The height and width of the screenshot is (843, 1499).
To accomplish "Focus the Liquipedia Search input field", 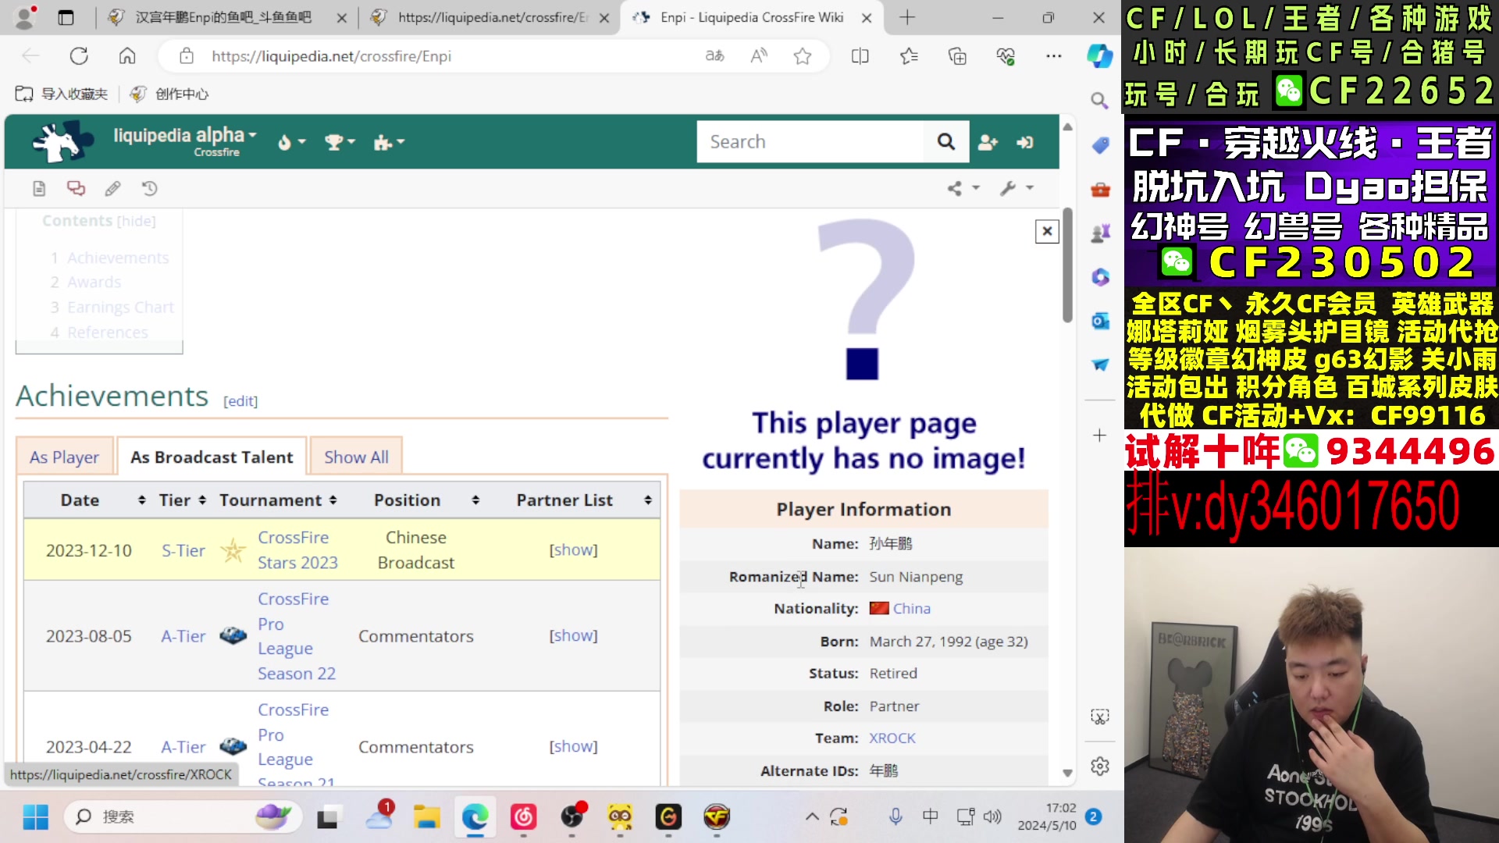I will click(x=810, y=141).
